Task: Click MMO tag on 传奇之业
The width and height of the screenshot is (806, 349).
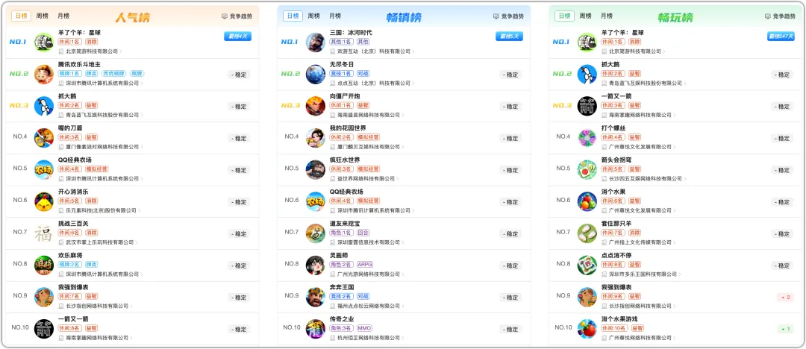Action: 364,328
